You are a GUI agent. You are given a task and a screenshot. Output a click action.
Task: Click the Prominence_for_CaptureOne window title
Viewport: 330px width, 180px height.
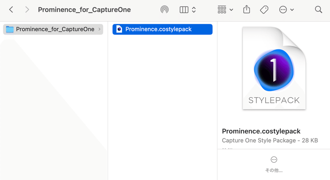point(85,9)
